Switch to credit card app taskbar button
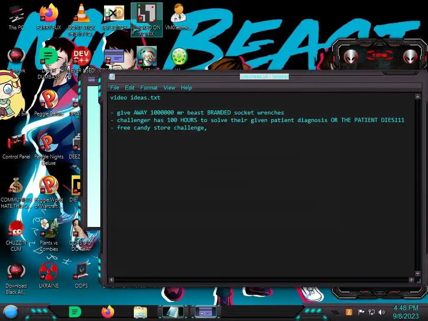 point(206,312)
